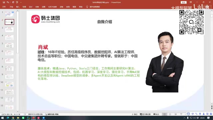213x120 pixels.
Task: Switch to Reading View icon
Action: point(176,114)
